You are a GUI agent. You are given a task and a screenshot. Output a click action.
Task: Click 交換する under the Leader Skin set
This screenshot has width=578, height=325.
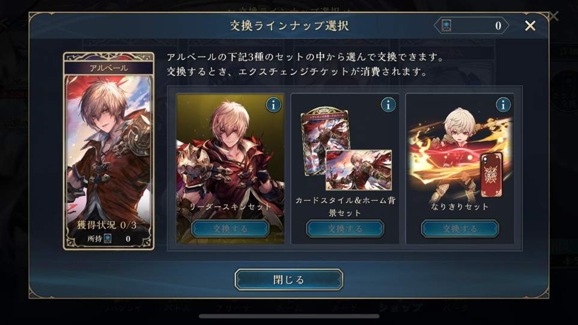[x=230, y=229]
